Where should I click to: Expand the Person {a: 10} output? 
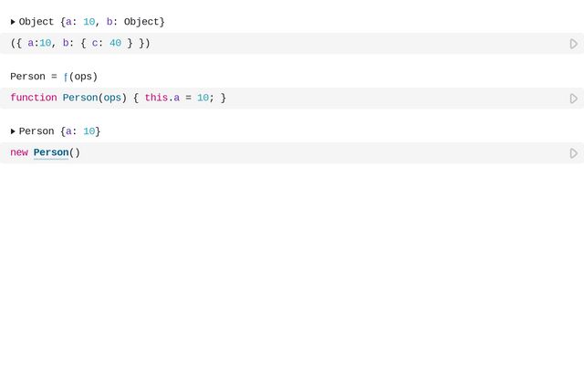click(x=13, y=131)
